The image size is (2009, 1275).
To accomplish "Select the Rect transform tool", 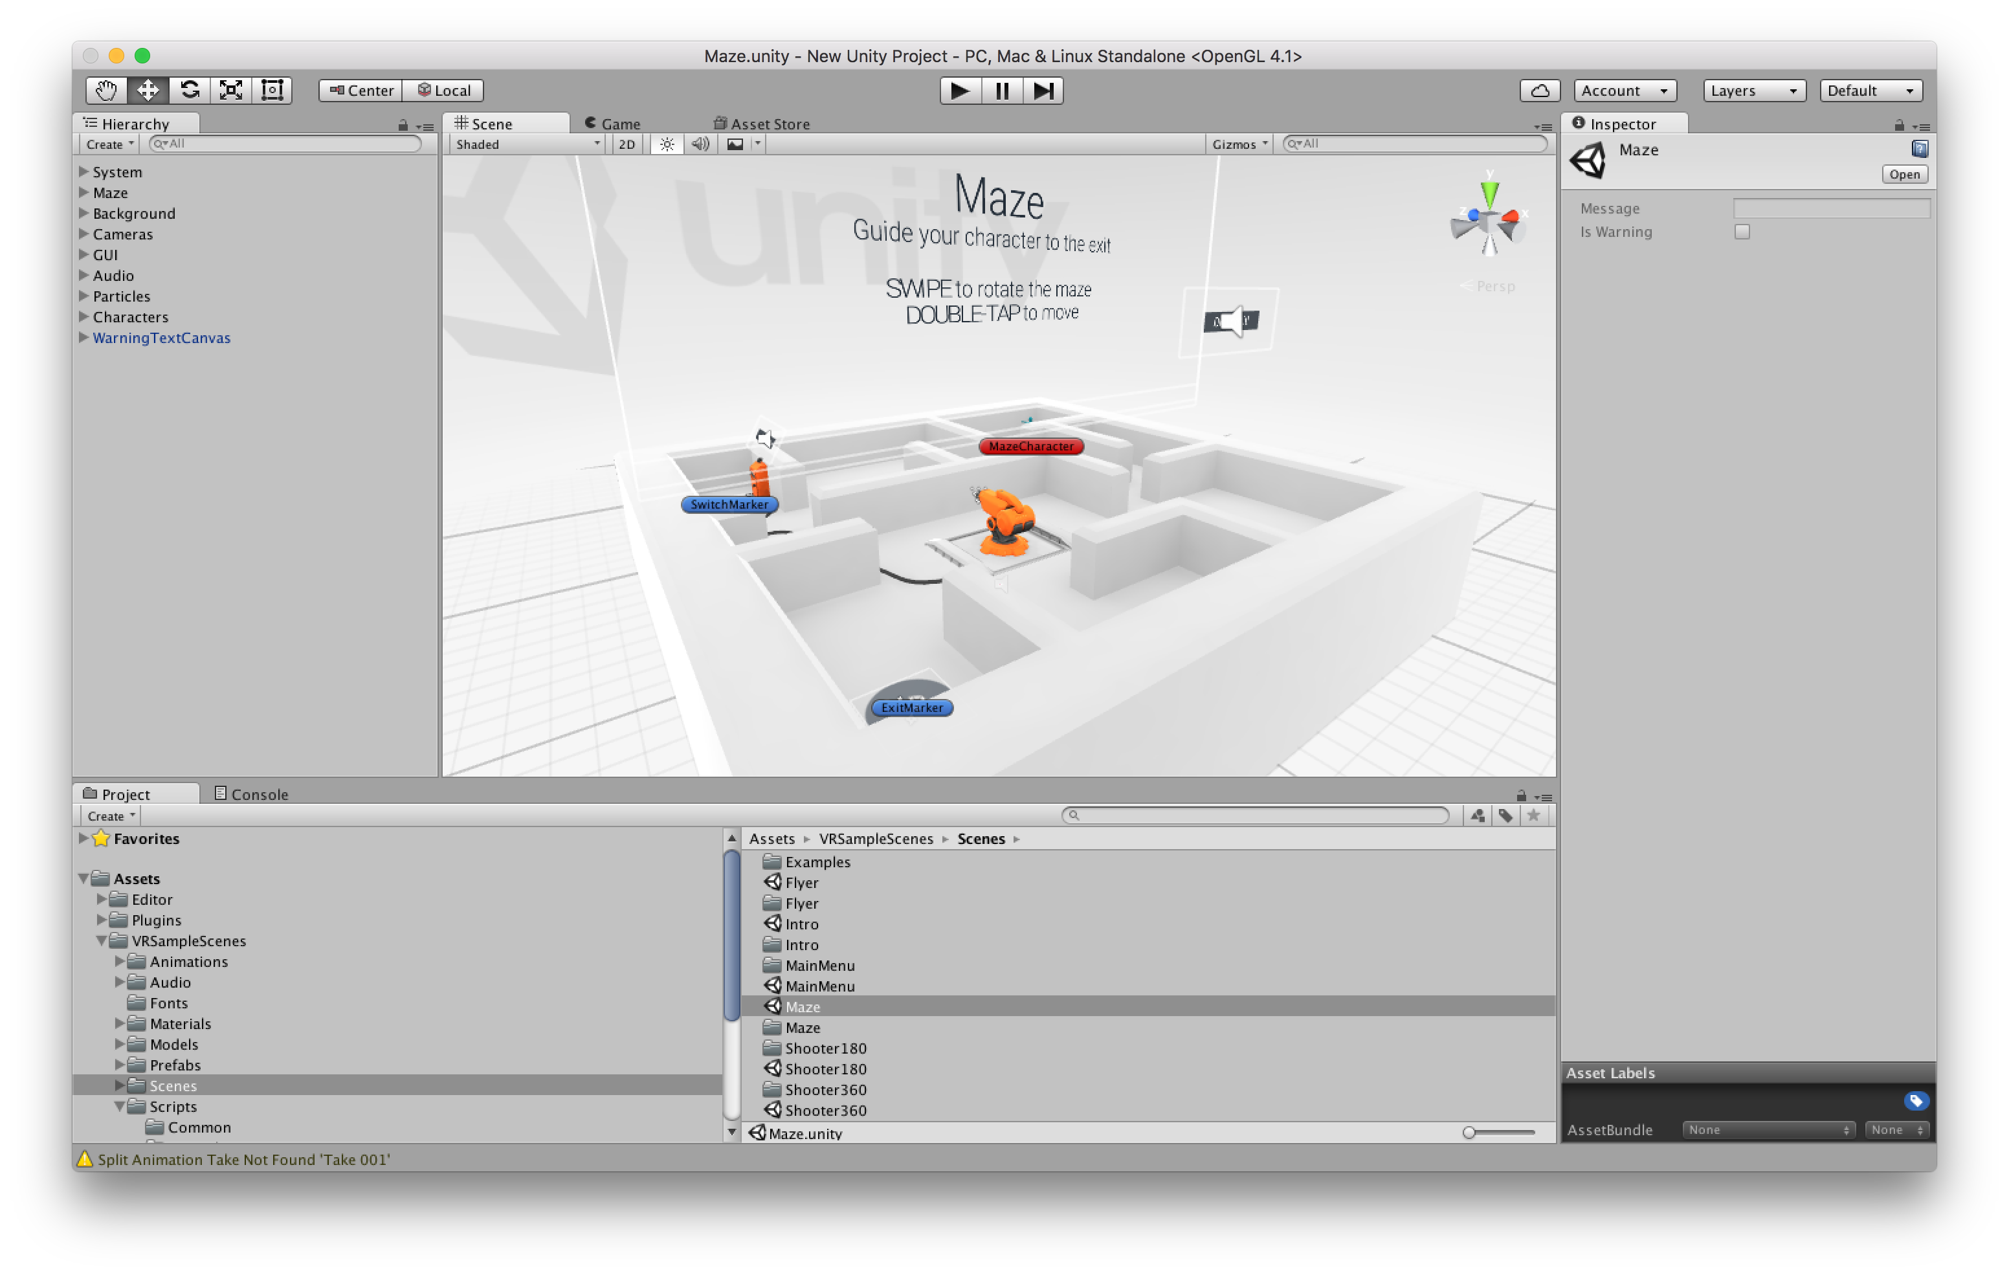I will [272, 90].
